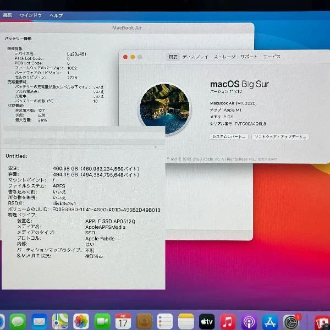Click the Apple copyright line in About window
The image size is (330, 330).
click(222, 159)
